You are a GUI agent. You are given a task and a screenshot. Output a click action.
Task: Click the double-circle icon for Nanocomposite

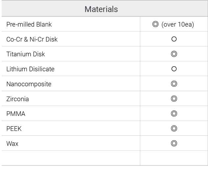tap(174, 84)
